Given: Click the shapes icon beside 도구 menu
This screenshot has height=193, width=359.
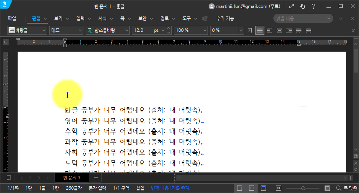Looking at the screenshot, I should [x=205, y=19].
